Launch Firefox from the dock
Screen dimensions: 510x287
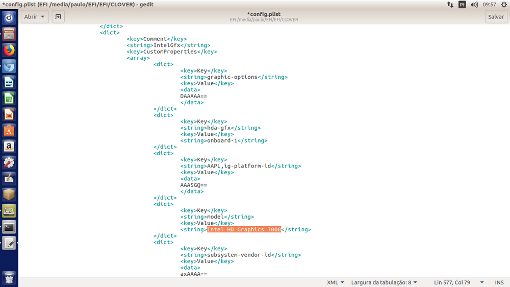point(9,50)
